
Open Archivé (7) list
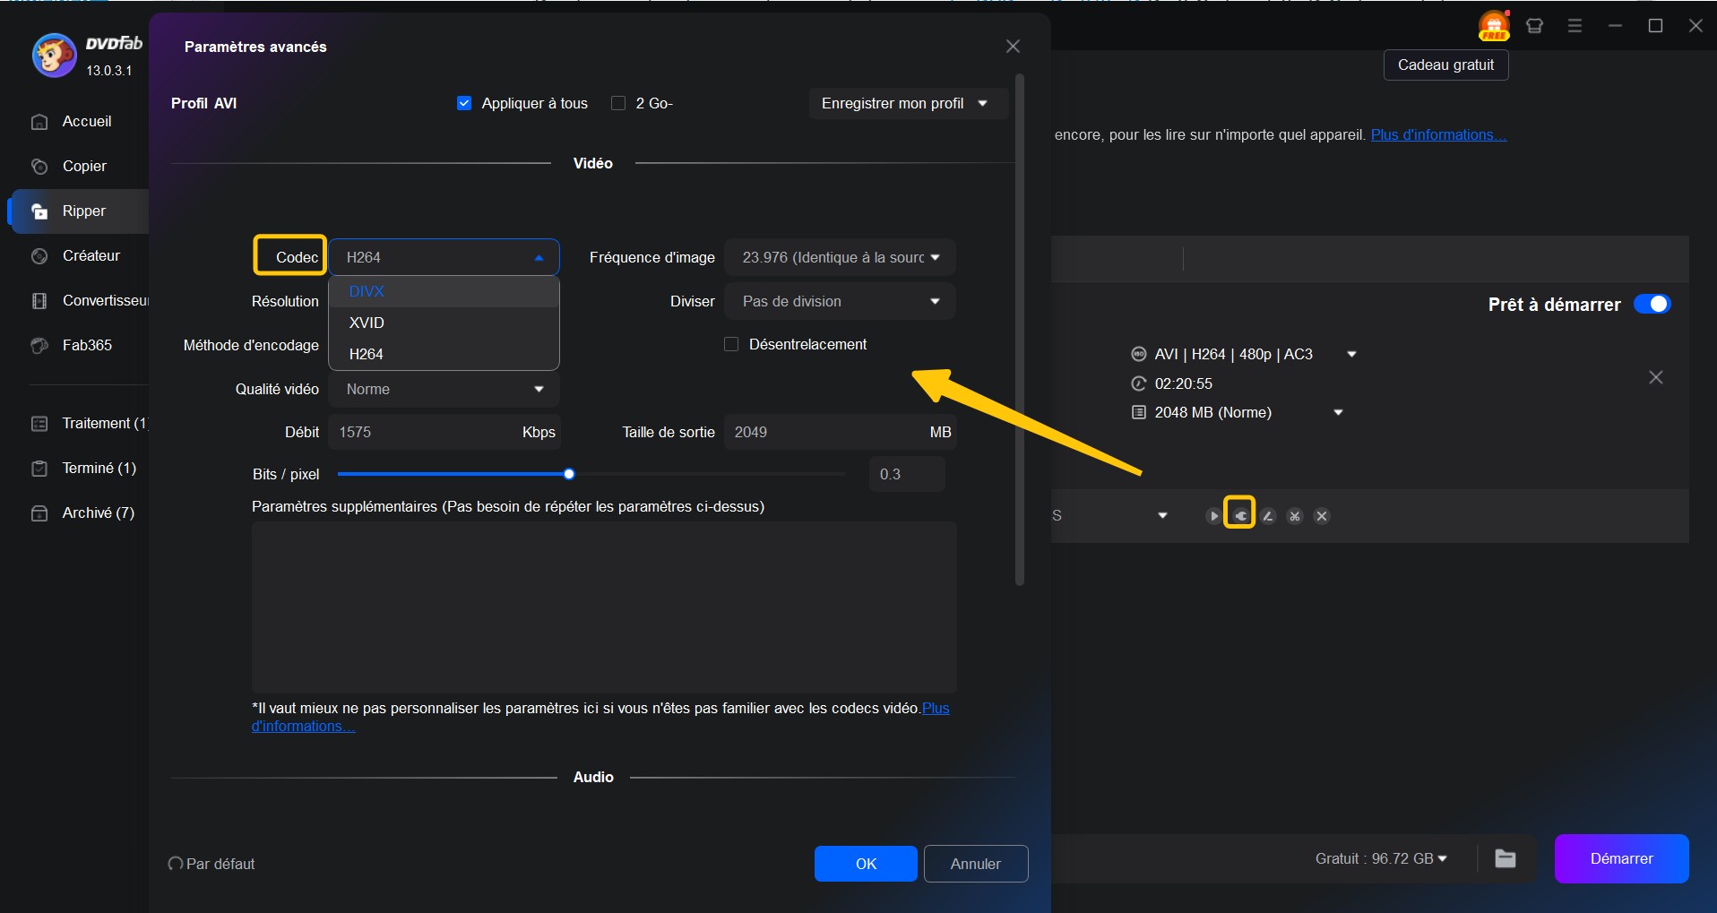[99, 512]
